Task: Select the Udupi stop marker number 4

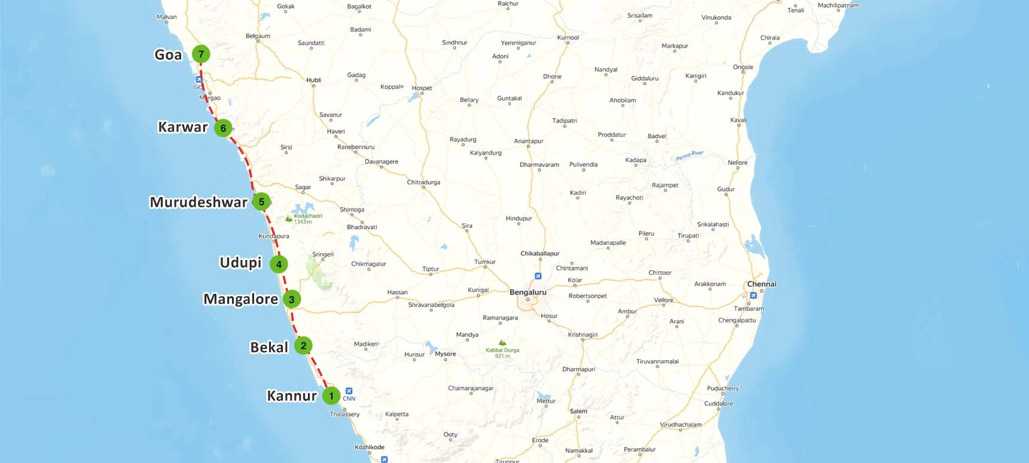Action: tap(279, 264)
